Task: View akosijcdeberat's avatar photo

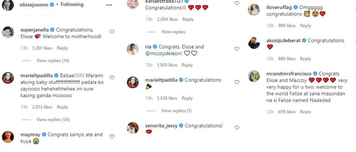Action: [x=254, y=43]
